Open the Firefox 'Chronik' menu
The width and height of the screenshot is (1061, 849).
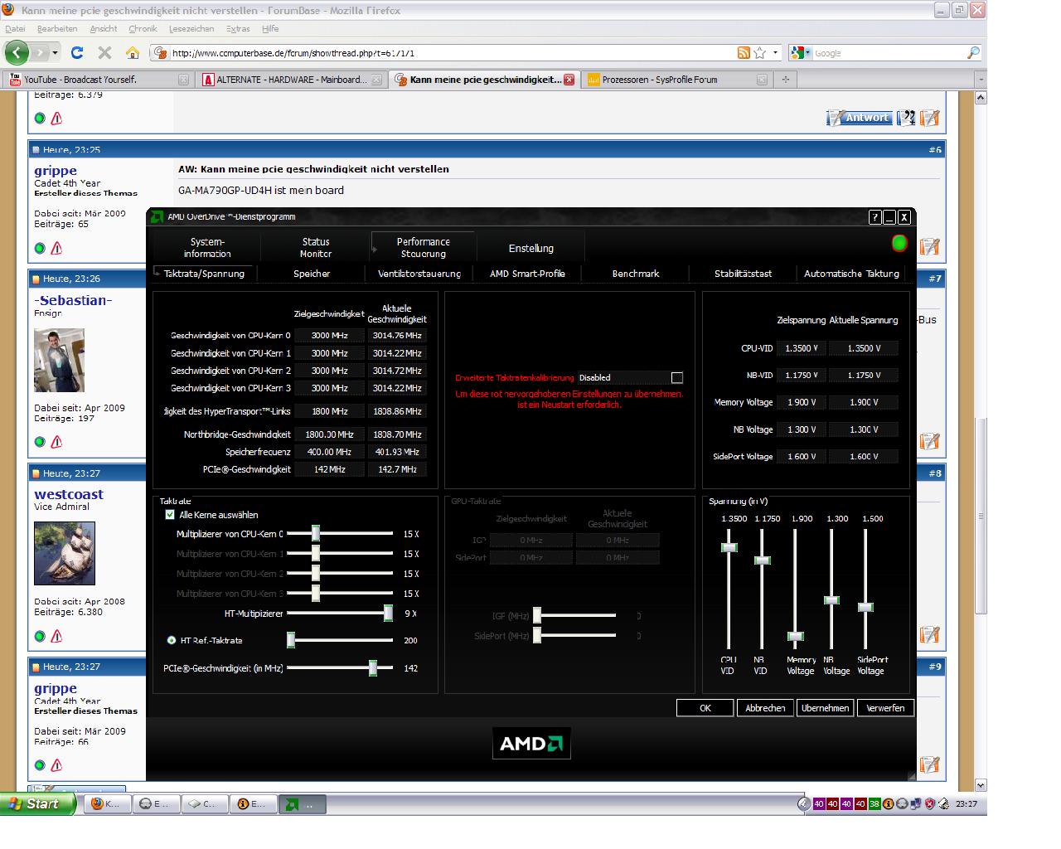(x=143, y=28)
